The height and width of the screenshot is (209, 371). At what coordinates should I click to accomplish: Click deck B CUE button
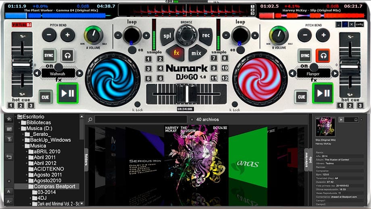[301, 96]
